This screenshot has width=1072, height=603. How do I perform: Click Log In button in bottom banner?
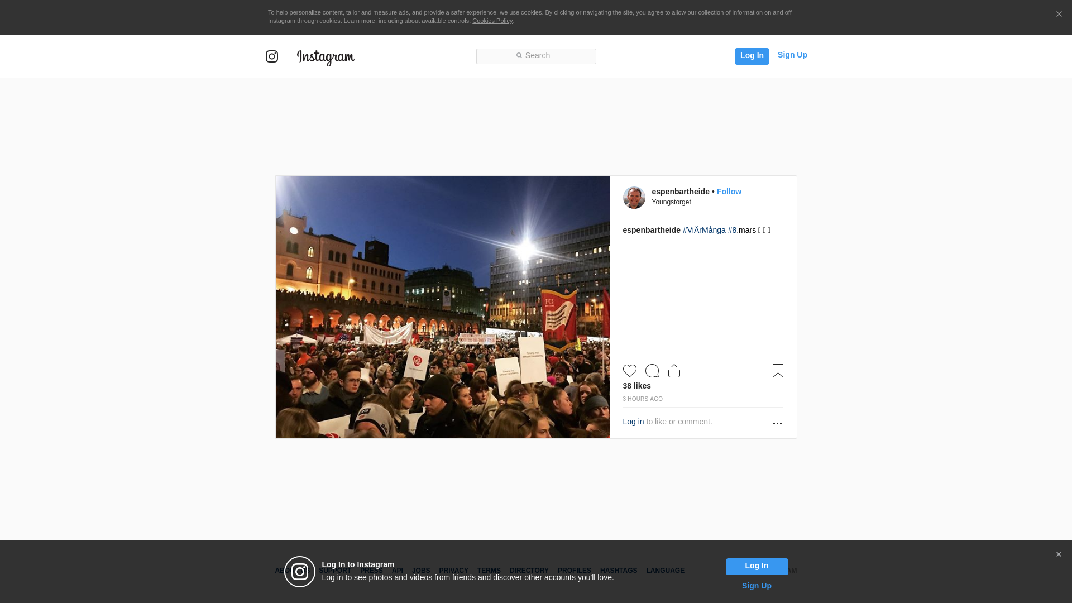tap(757, 567)
